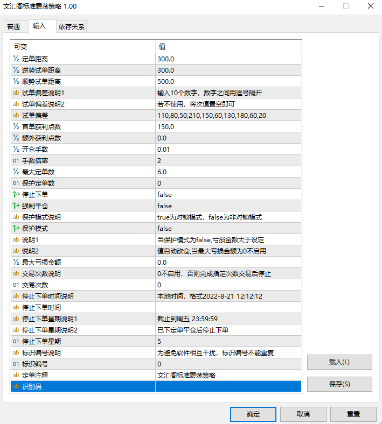
Task: Click the green arrow icon beside 强制平仓
Action: click(16, 206)
